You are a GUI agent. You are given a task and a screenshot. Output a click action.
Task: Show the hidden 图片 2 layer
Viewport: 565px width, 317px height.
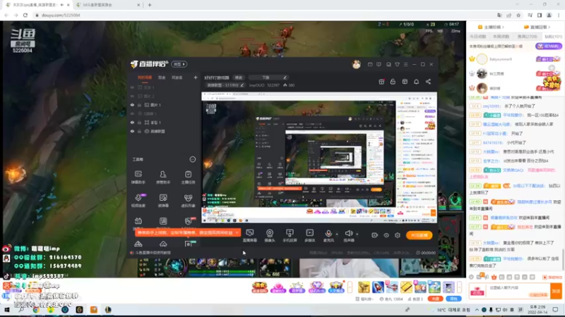[x=132, y=96]
